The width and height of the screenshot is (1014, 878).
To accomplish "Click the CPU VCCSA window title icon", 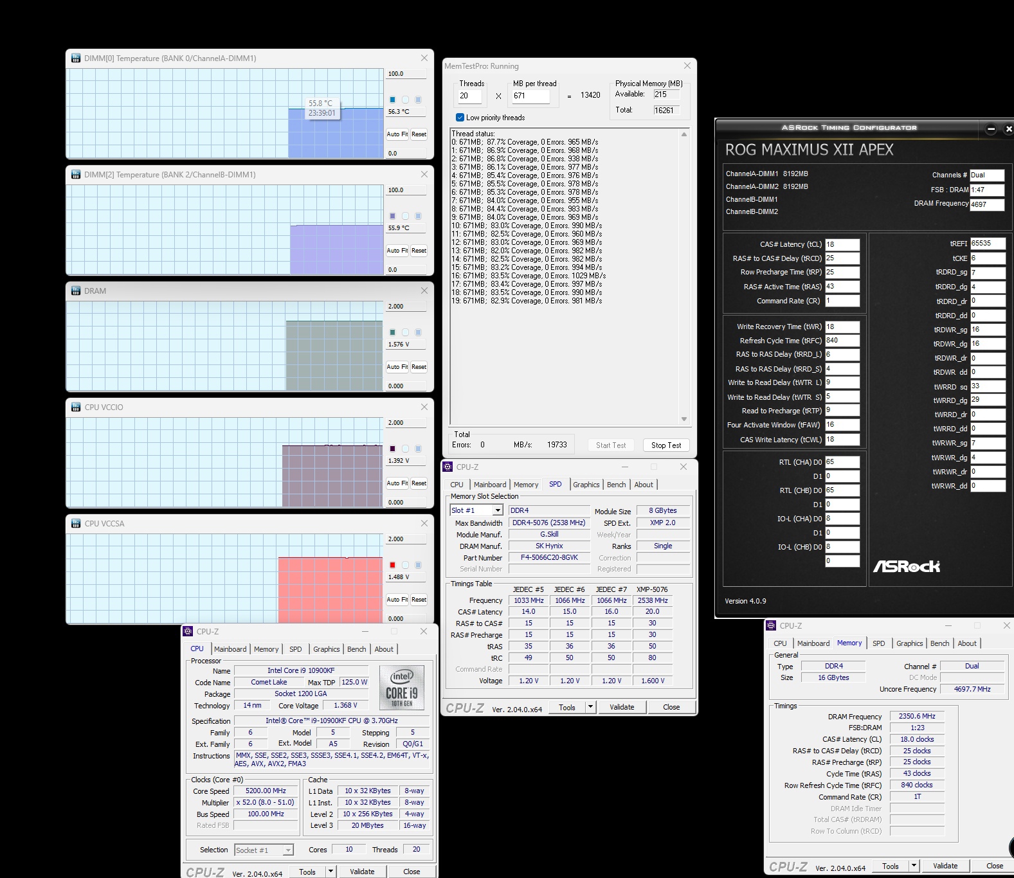I will pos(76,524).
